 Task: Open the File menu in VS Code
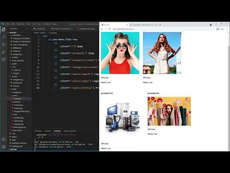point(8,24)
